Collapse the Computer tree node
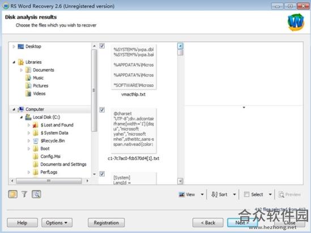311x233 pixels. point(14,109)
